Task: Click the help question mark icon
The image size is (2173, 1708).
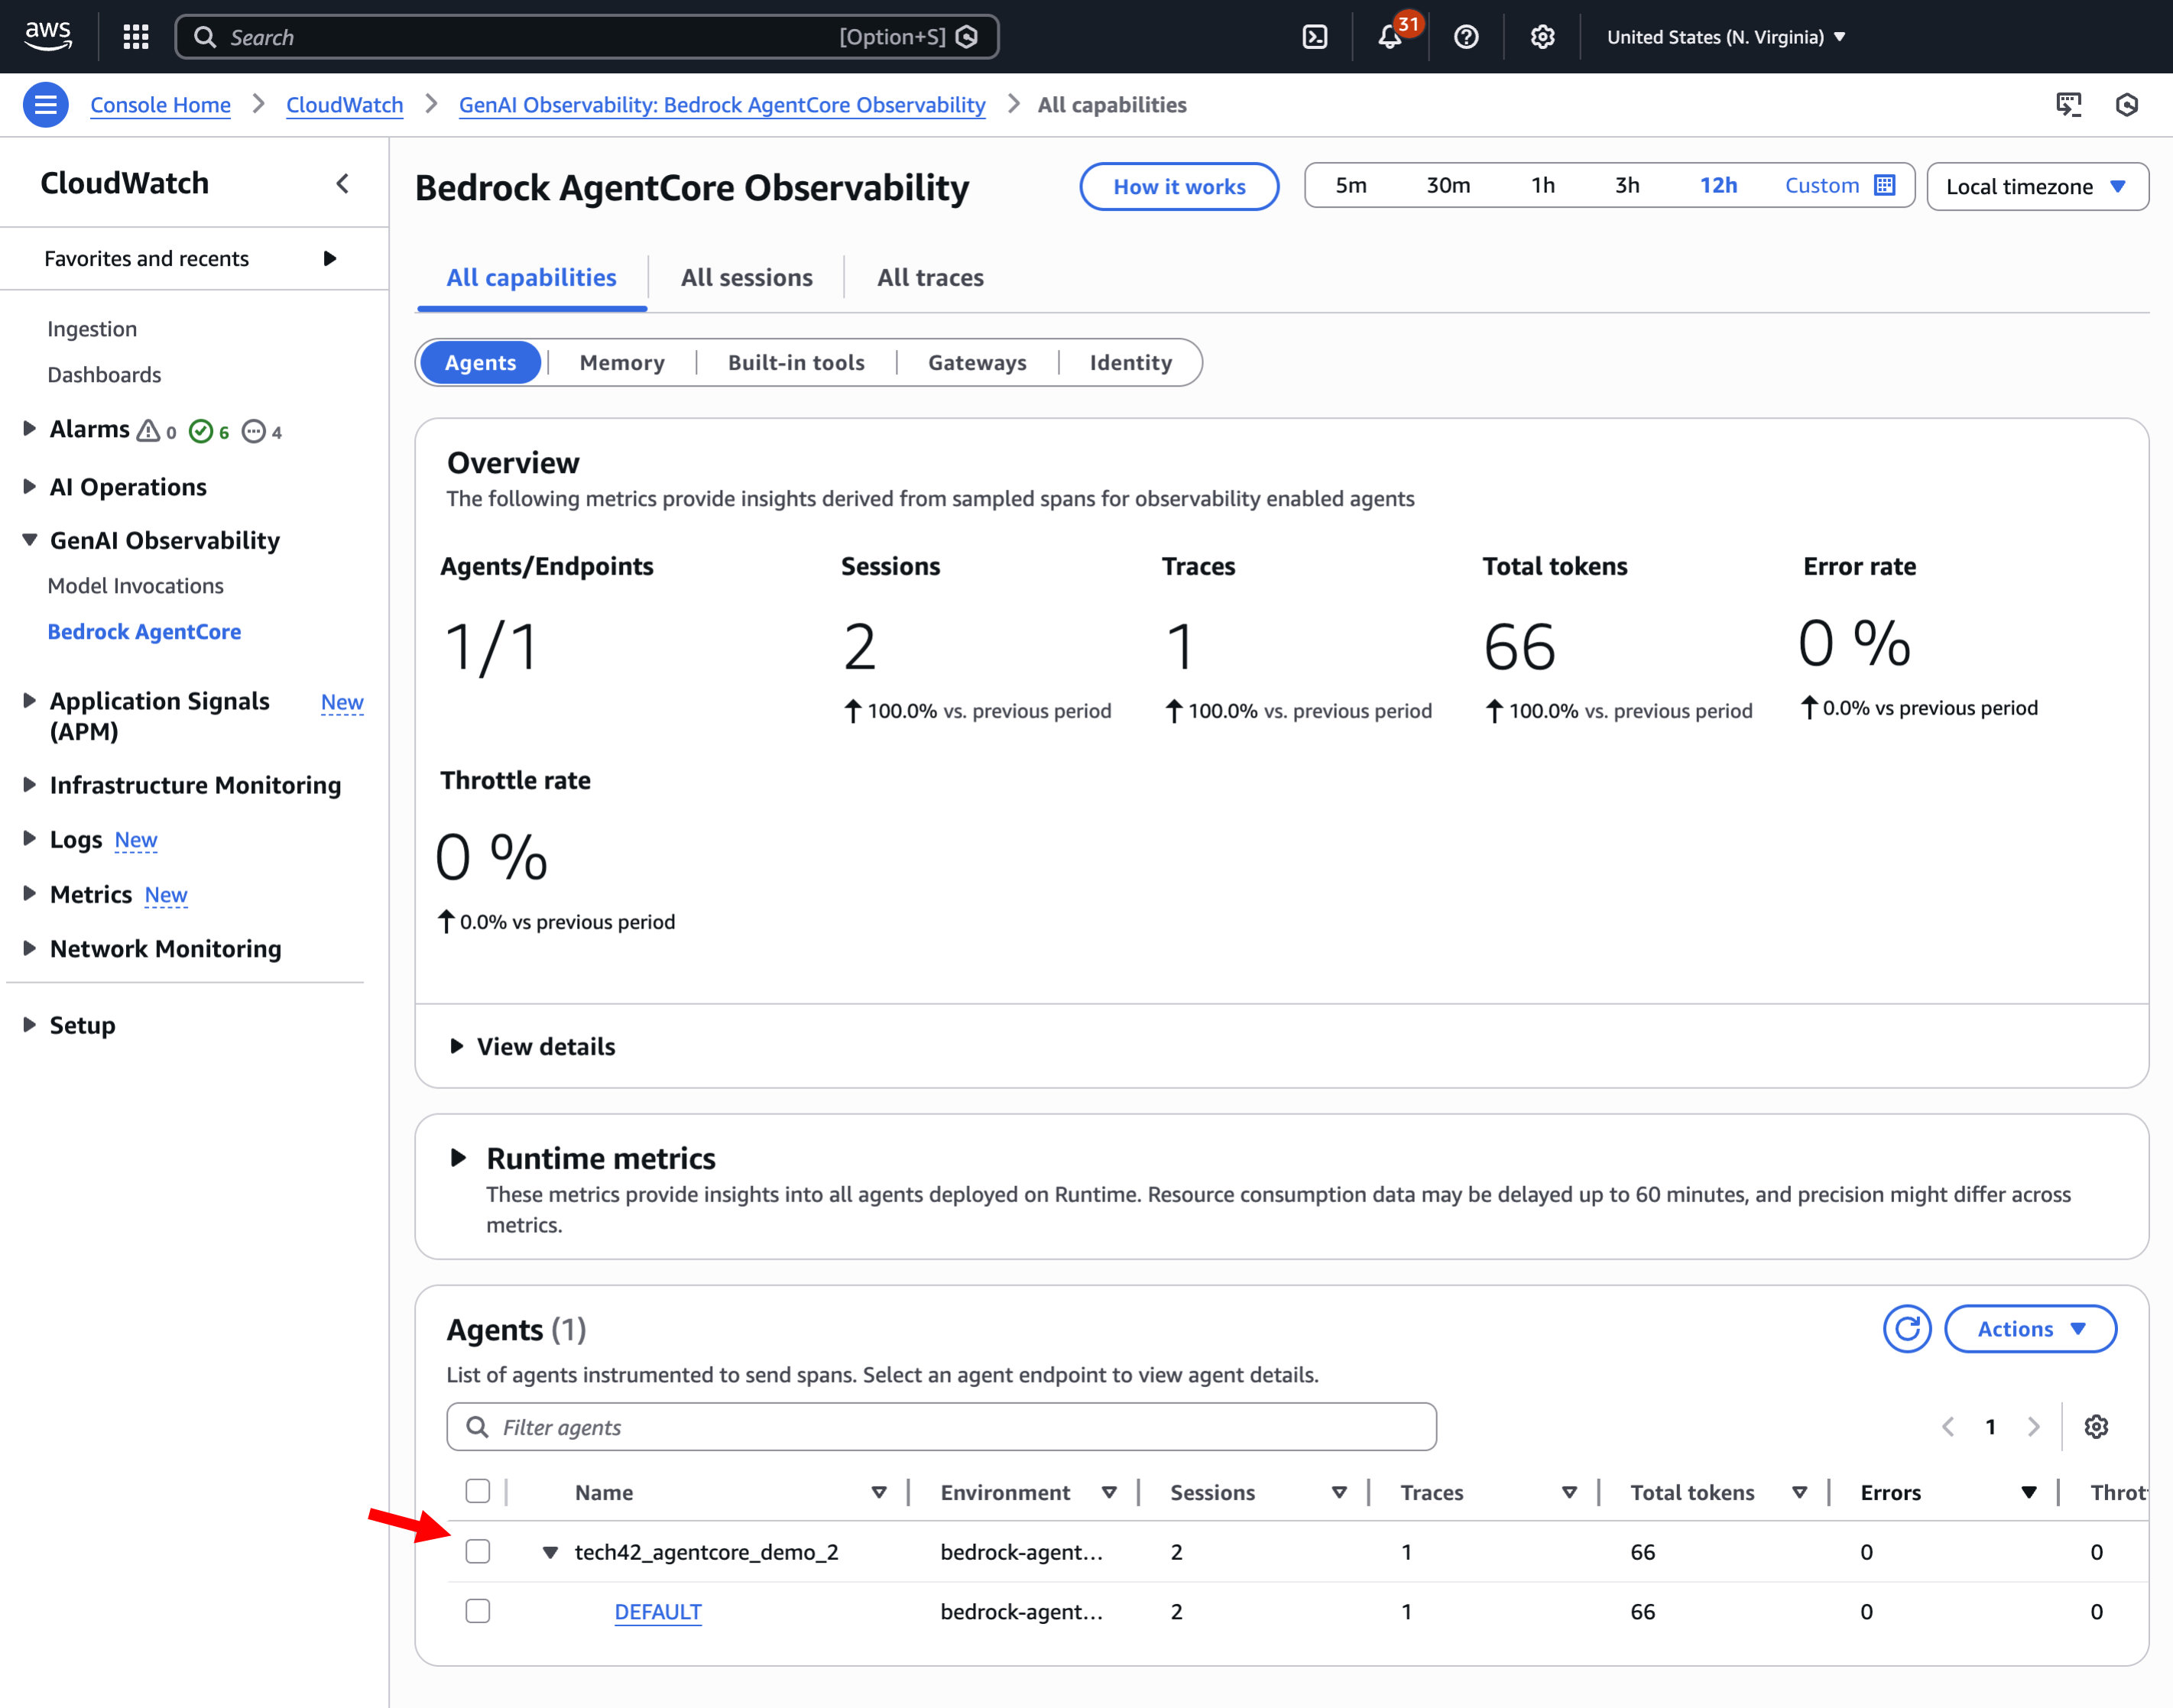Action: (1466, 37)
